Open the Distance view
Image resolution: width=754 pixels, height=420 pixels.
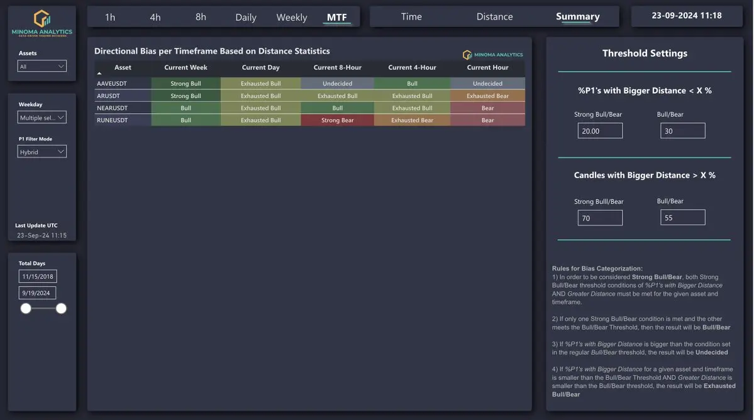coord(494,16)
